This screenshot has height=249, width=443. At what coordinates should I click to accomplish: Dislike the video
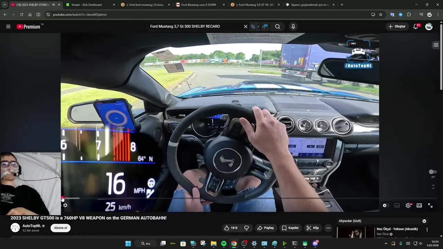(x=246, y=228)
